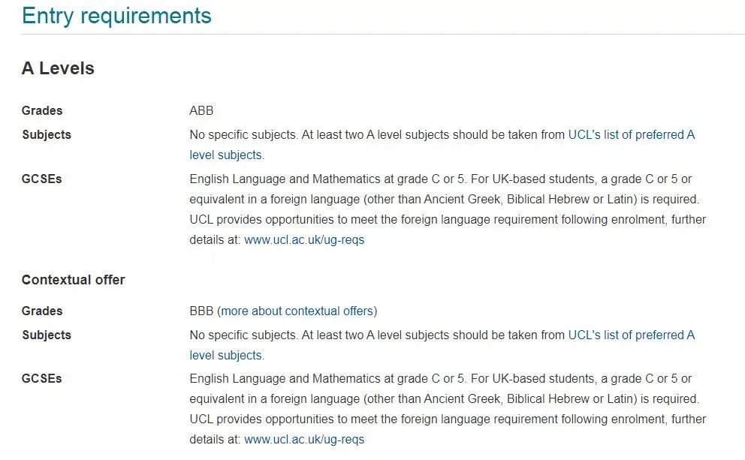
Task: Open UCL's preferred subjects link in A Levels section
Action: [632, 135]
